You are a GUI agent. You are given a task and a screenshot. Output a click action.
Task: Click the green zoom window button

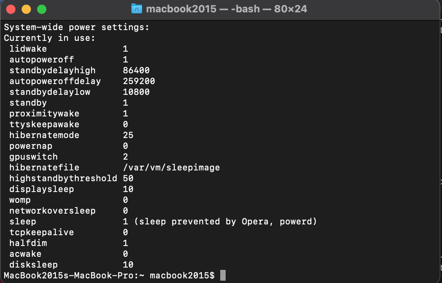[x=41, y=9]
